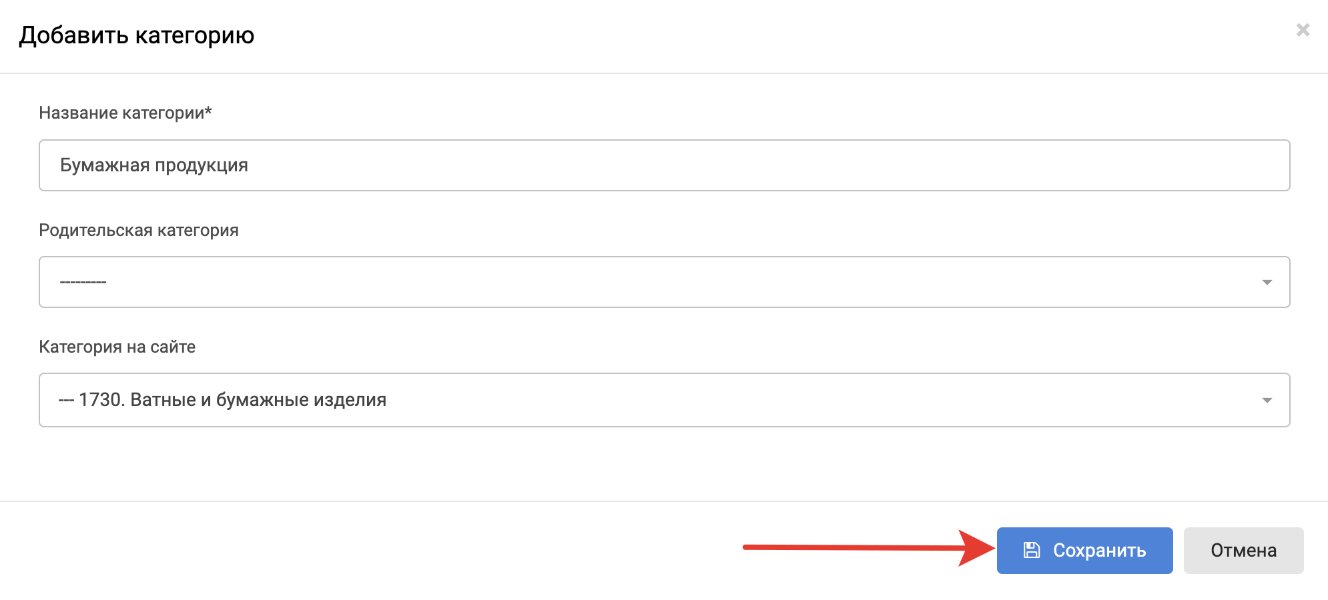The image size is (1328, 600).
Task: Click the red arrow pointing to Сохранить
Action: click(x=868, y=548)
